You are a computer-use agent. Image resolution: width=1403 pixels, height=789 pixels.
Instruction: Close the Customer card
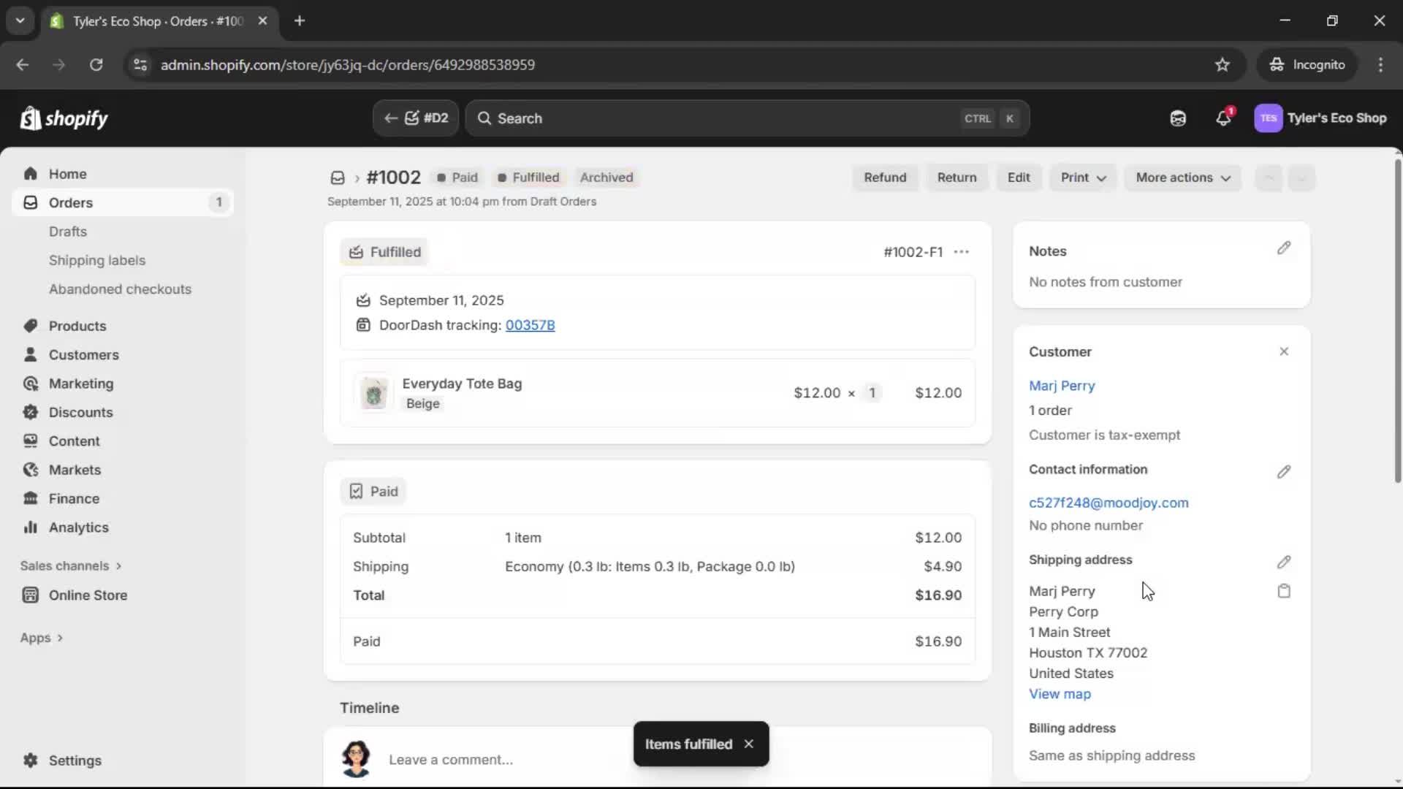[1284, 351]
